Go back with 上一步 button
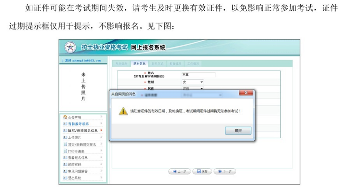 coord(179,171)
